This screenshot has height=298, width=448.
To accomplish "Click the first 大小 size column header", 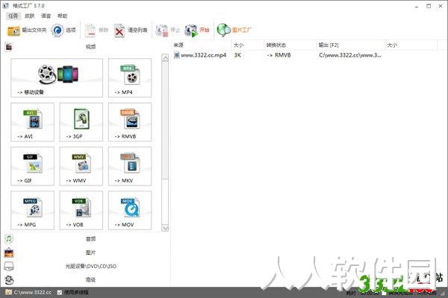I will coord(247,45).
